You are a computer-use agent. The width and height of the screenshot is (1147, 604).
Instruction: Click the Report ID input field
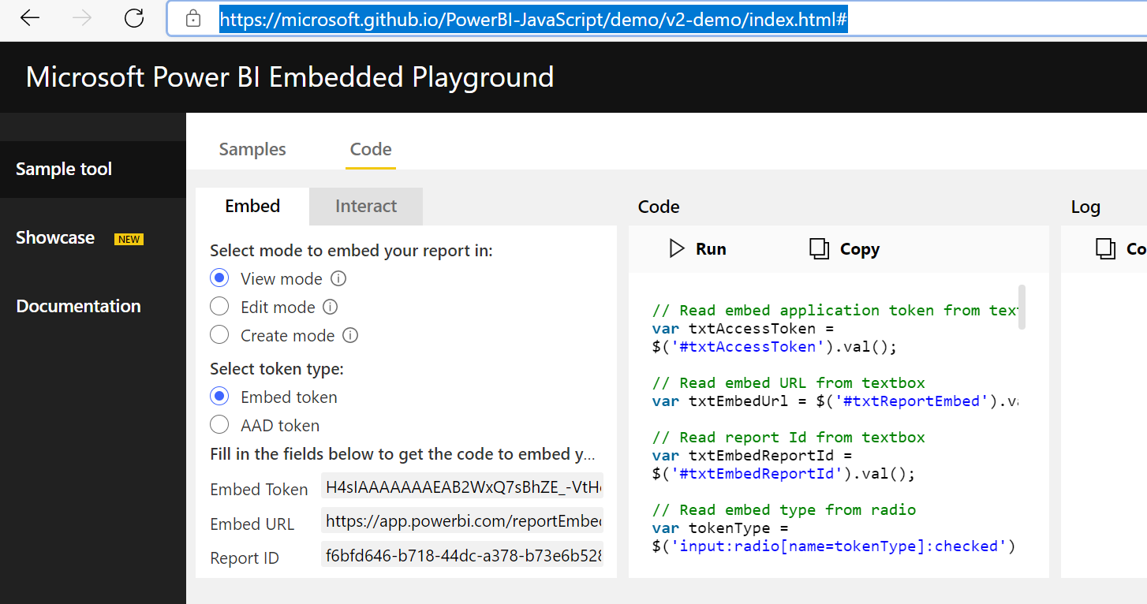(x=461, y=555)
